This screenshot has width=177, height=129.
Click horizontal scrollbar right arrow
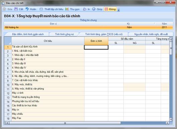tap(167, 123)
